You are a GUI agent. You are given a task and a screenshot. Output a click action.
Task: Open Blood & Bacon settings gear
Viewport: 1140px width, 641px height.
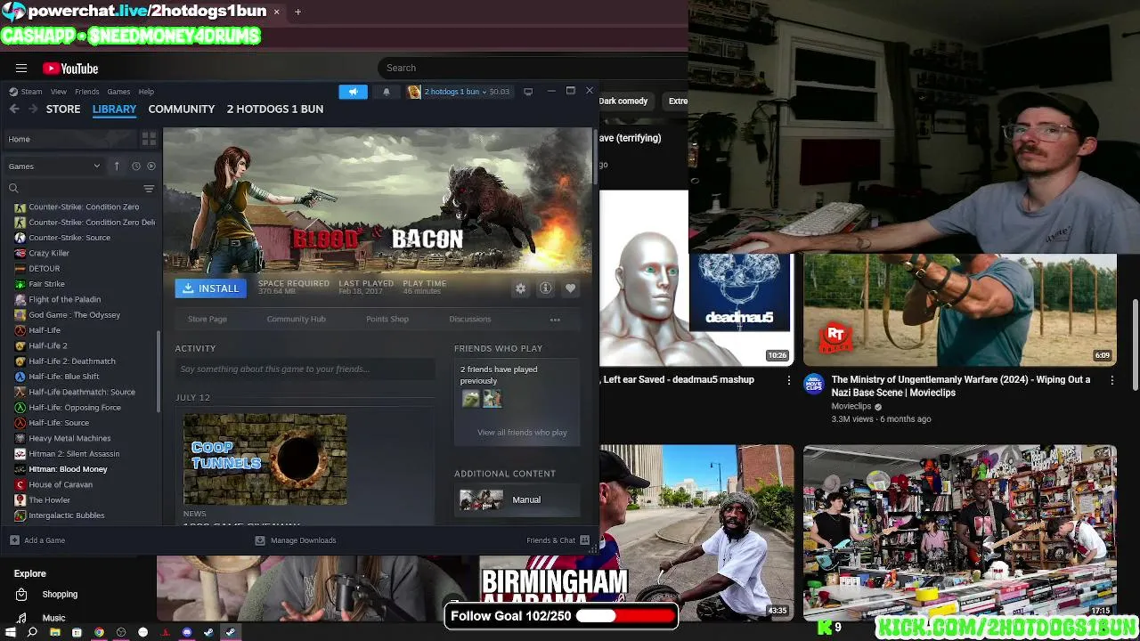click(520, 288)
